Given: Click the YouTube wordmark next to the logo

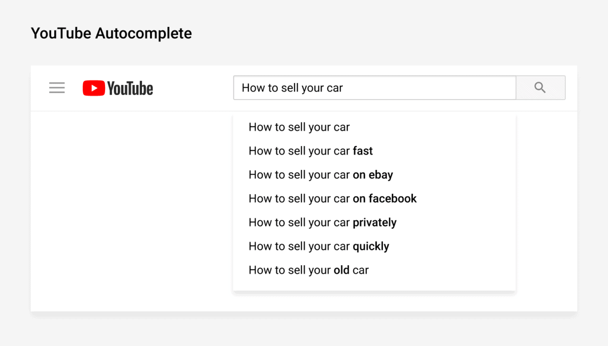Looking at the screenshot, I should click(129, 88).
